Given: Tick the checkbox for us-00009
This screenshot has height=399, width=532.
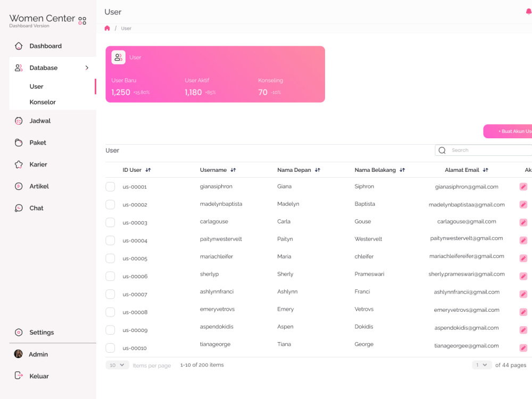Looking at the screenshot, I should (x=110, y=330).
